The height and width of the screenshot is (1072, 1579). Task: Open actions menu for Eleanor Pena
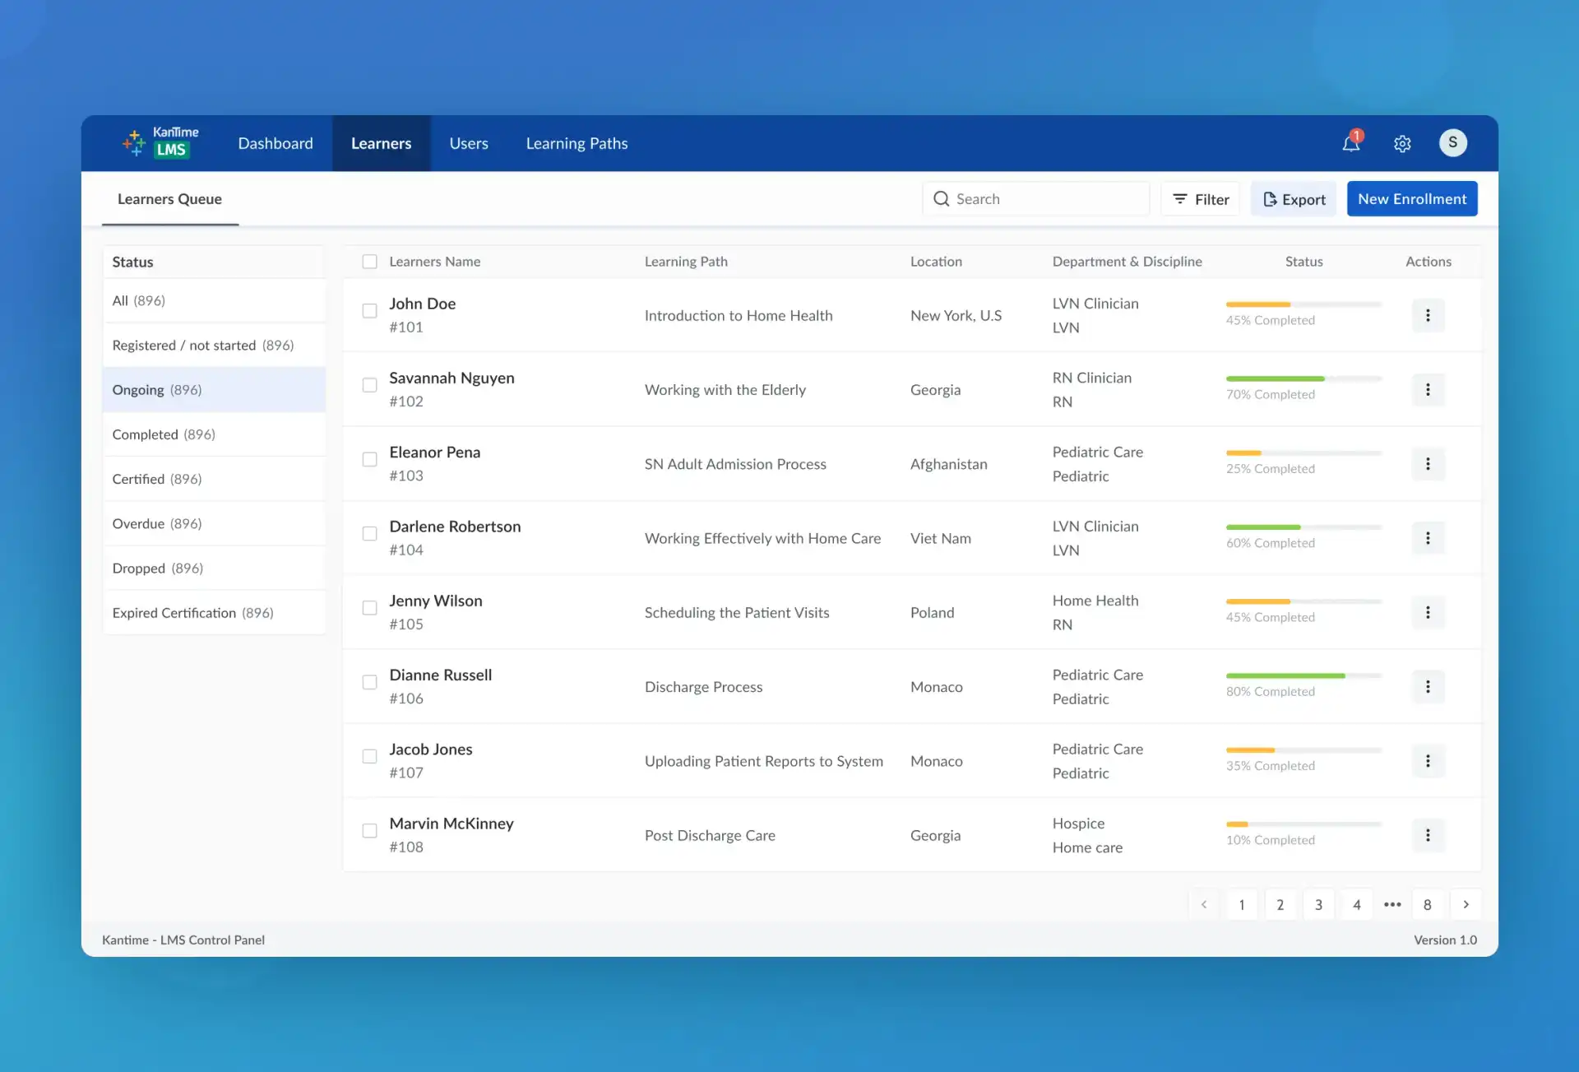coord(1428,463)
